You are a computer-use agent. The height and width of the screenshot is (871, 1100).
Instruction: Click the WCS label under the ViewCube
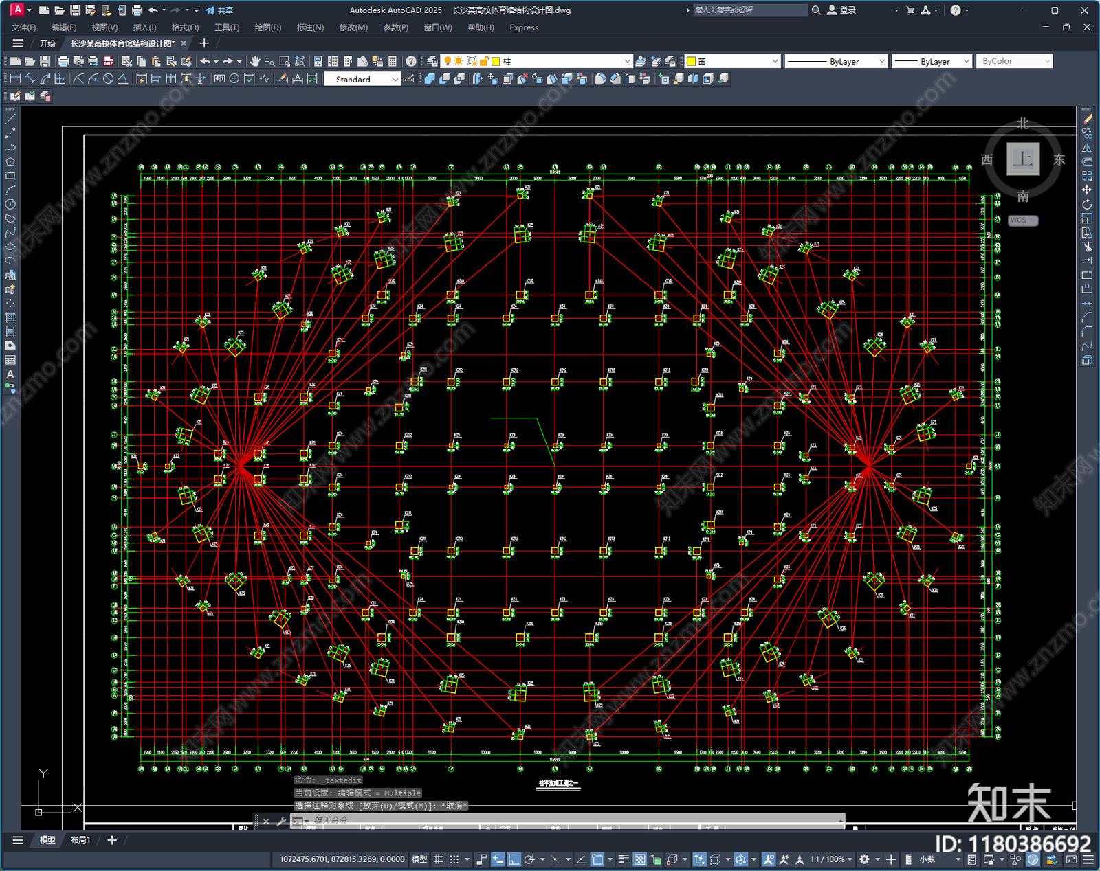click(1023, 220)
